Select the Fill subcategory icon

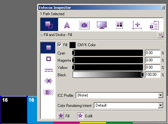(x=48, y=48)
